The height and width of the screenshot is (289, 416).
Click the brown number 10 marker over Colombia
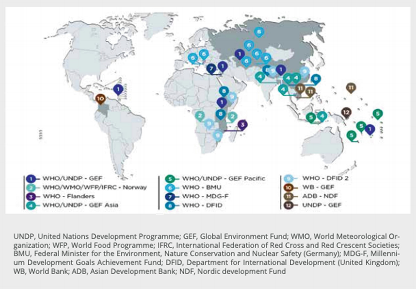(100, 99)
